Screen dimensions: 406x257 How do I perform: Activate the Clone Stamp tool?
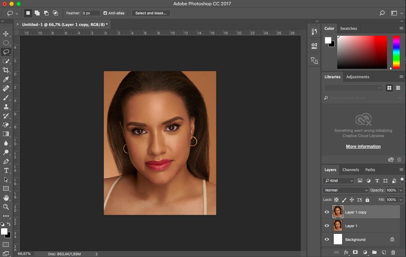pos(6,107)
